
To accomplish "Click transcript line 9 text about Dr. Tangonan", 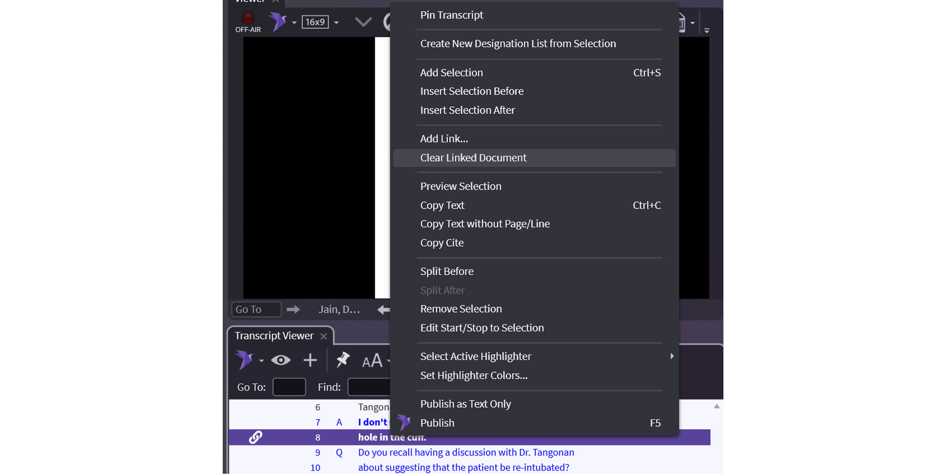I will click(x=466, y=452).
